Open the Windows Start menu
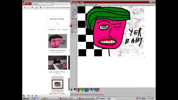 [x=26, y=99]
